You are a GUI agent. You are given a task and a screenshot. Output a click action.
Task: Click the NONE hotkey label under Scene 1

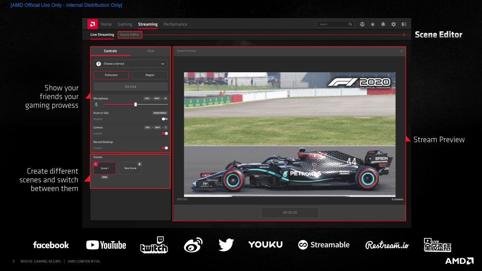(105, 177)
